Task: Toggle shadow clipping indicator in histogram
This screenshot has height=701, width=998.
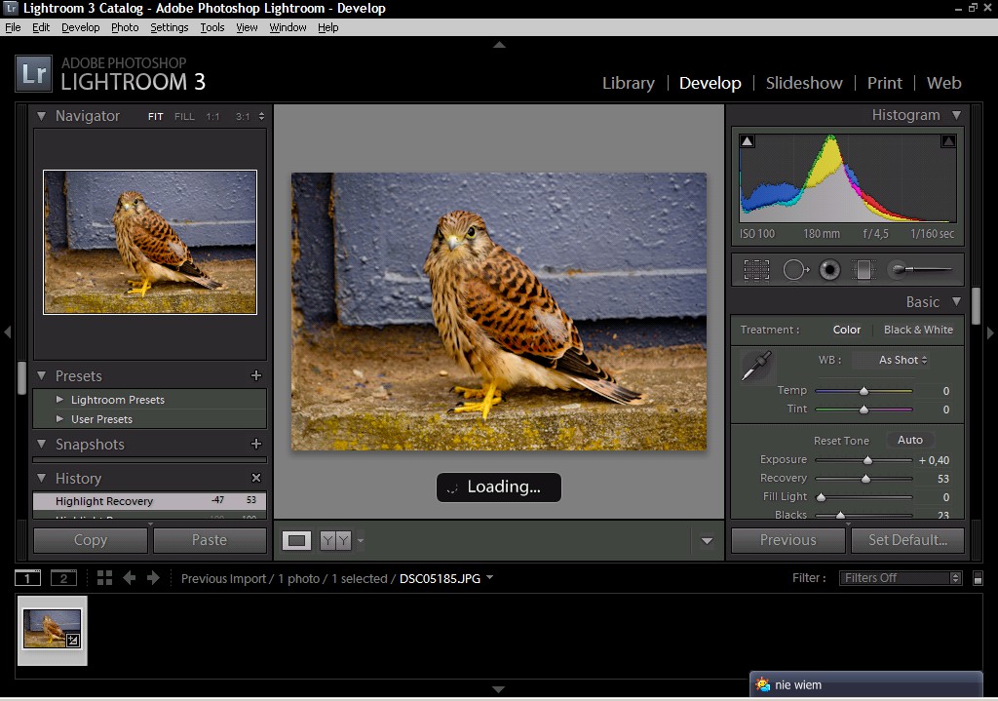Action: pos(748,140)
